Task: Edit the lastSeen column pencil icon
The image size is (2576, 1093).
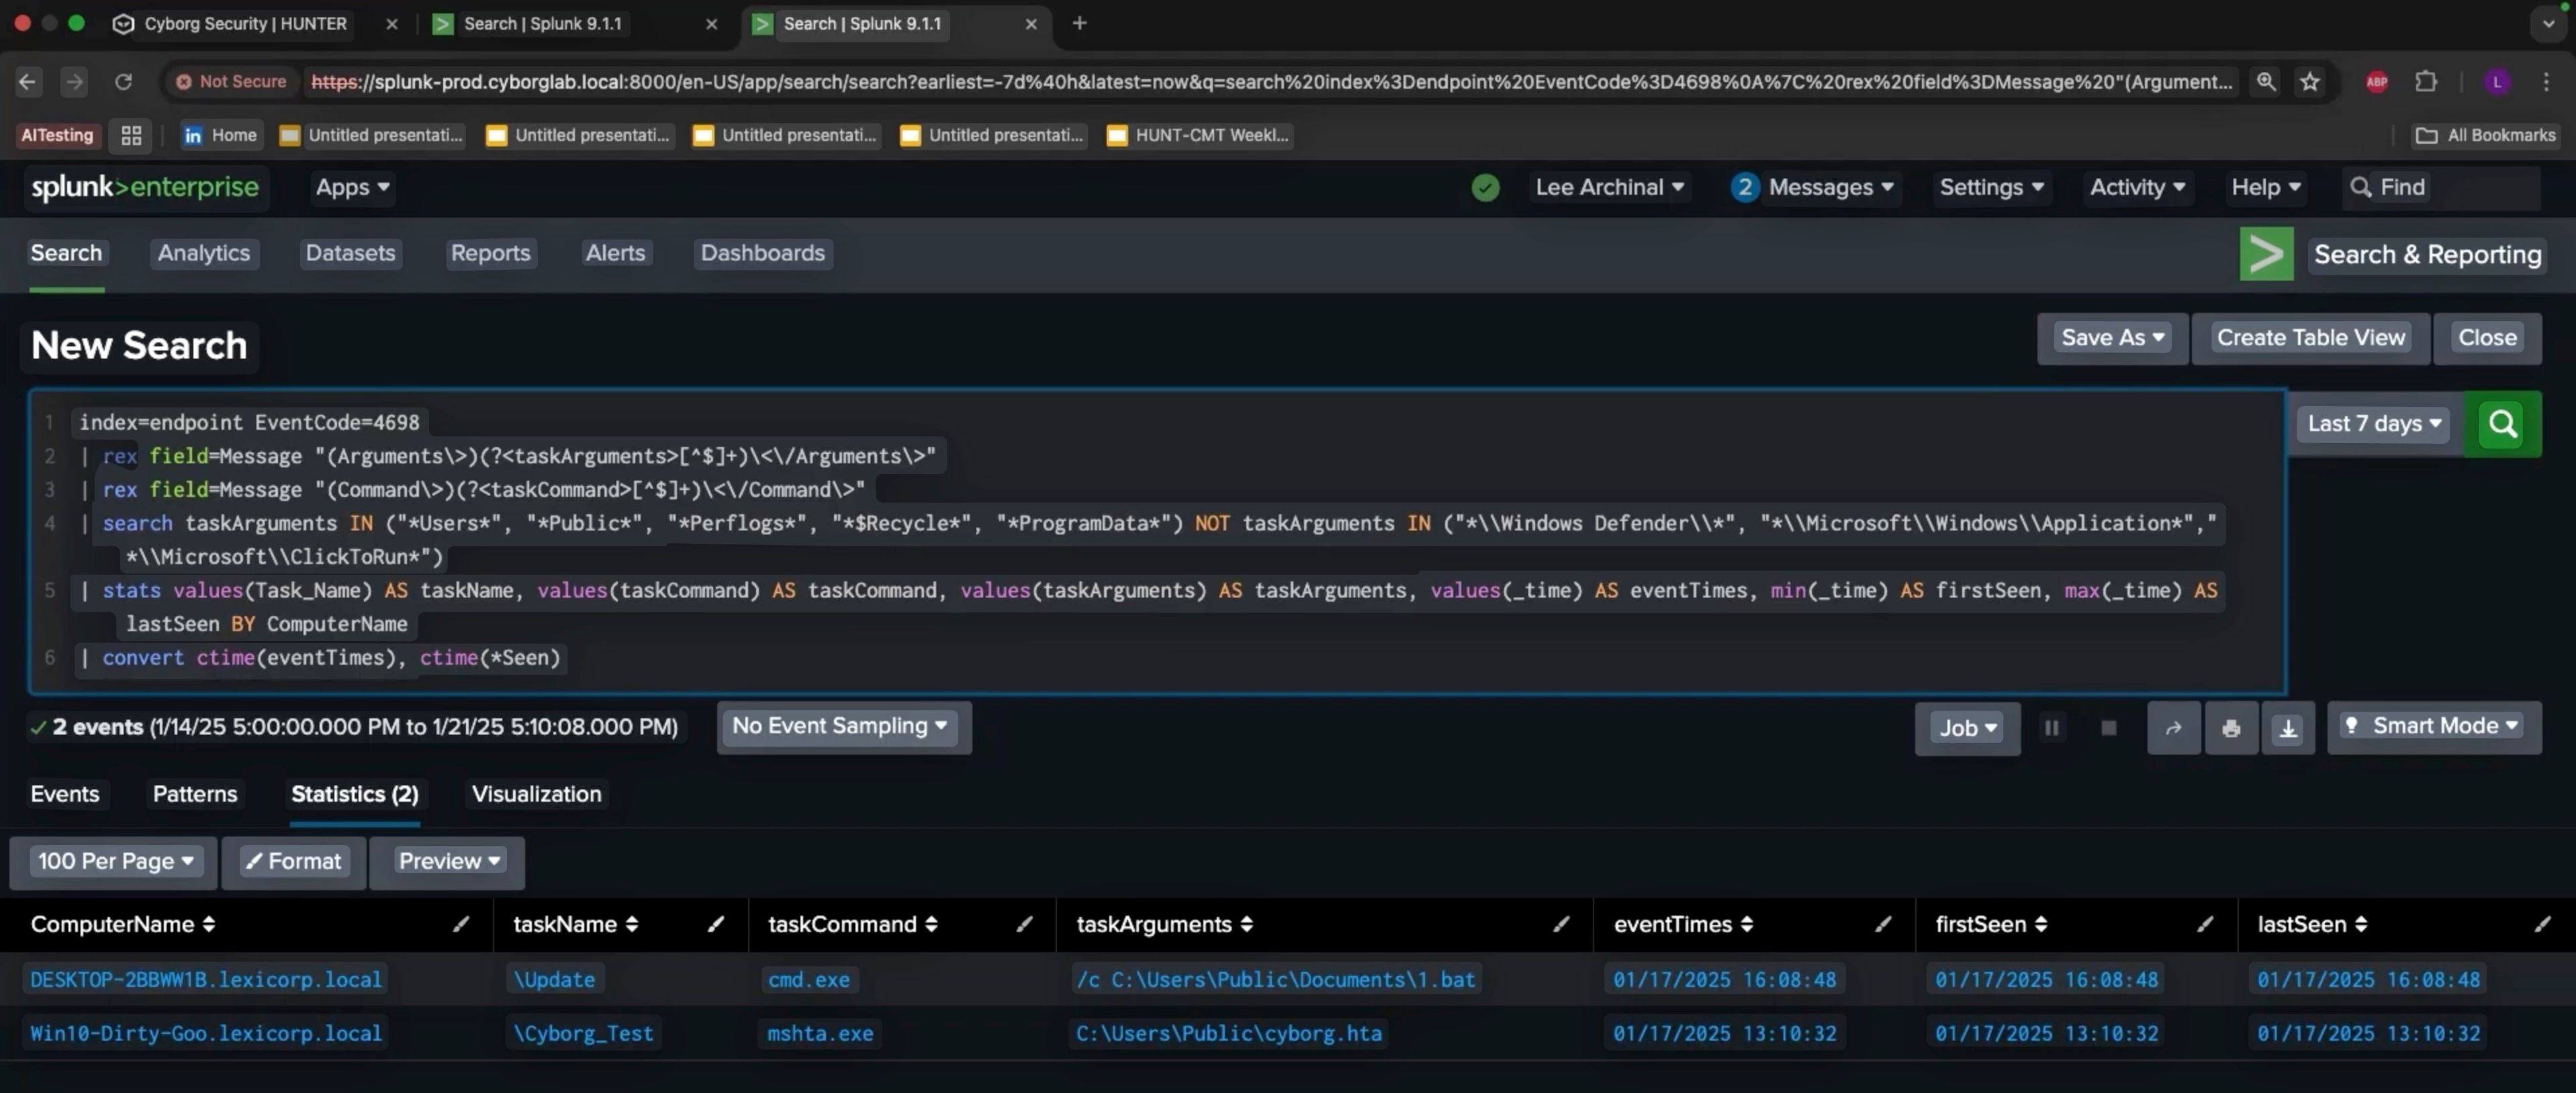Action: (2543, 924)
